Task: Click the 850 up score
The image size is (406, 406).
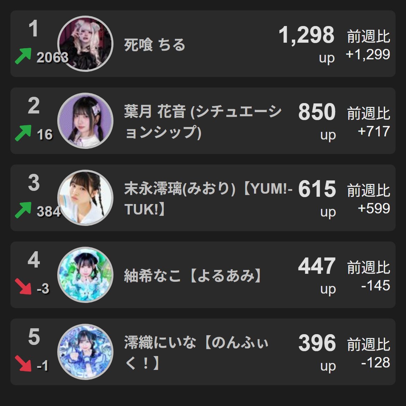Action: (x=317, y=121)
